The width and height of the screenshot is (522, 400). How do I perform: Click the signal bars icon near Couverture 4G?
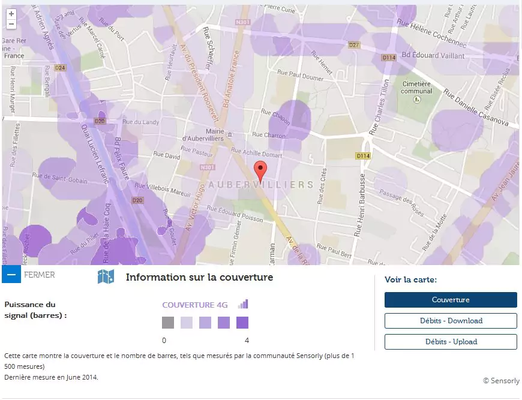[x=243, y=304]
